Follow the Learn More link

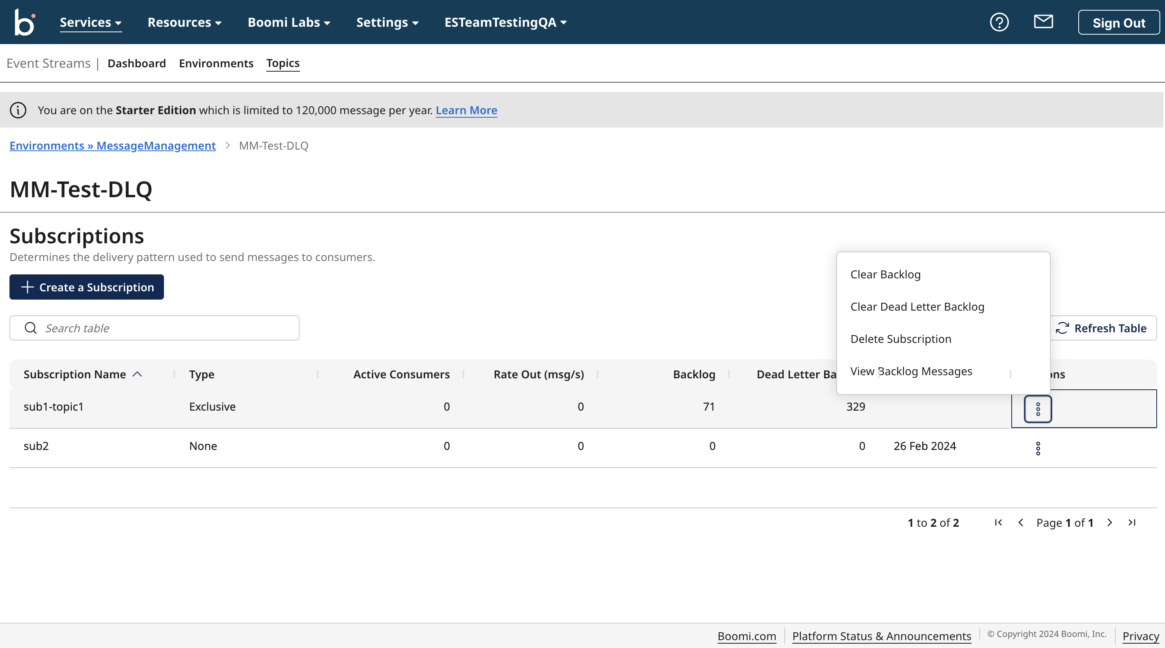466,110
